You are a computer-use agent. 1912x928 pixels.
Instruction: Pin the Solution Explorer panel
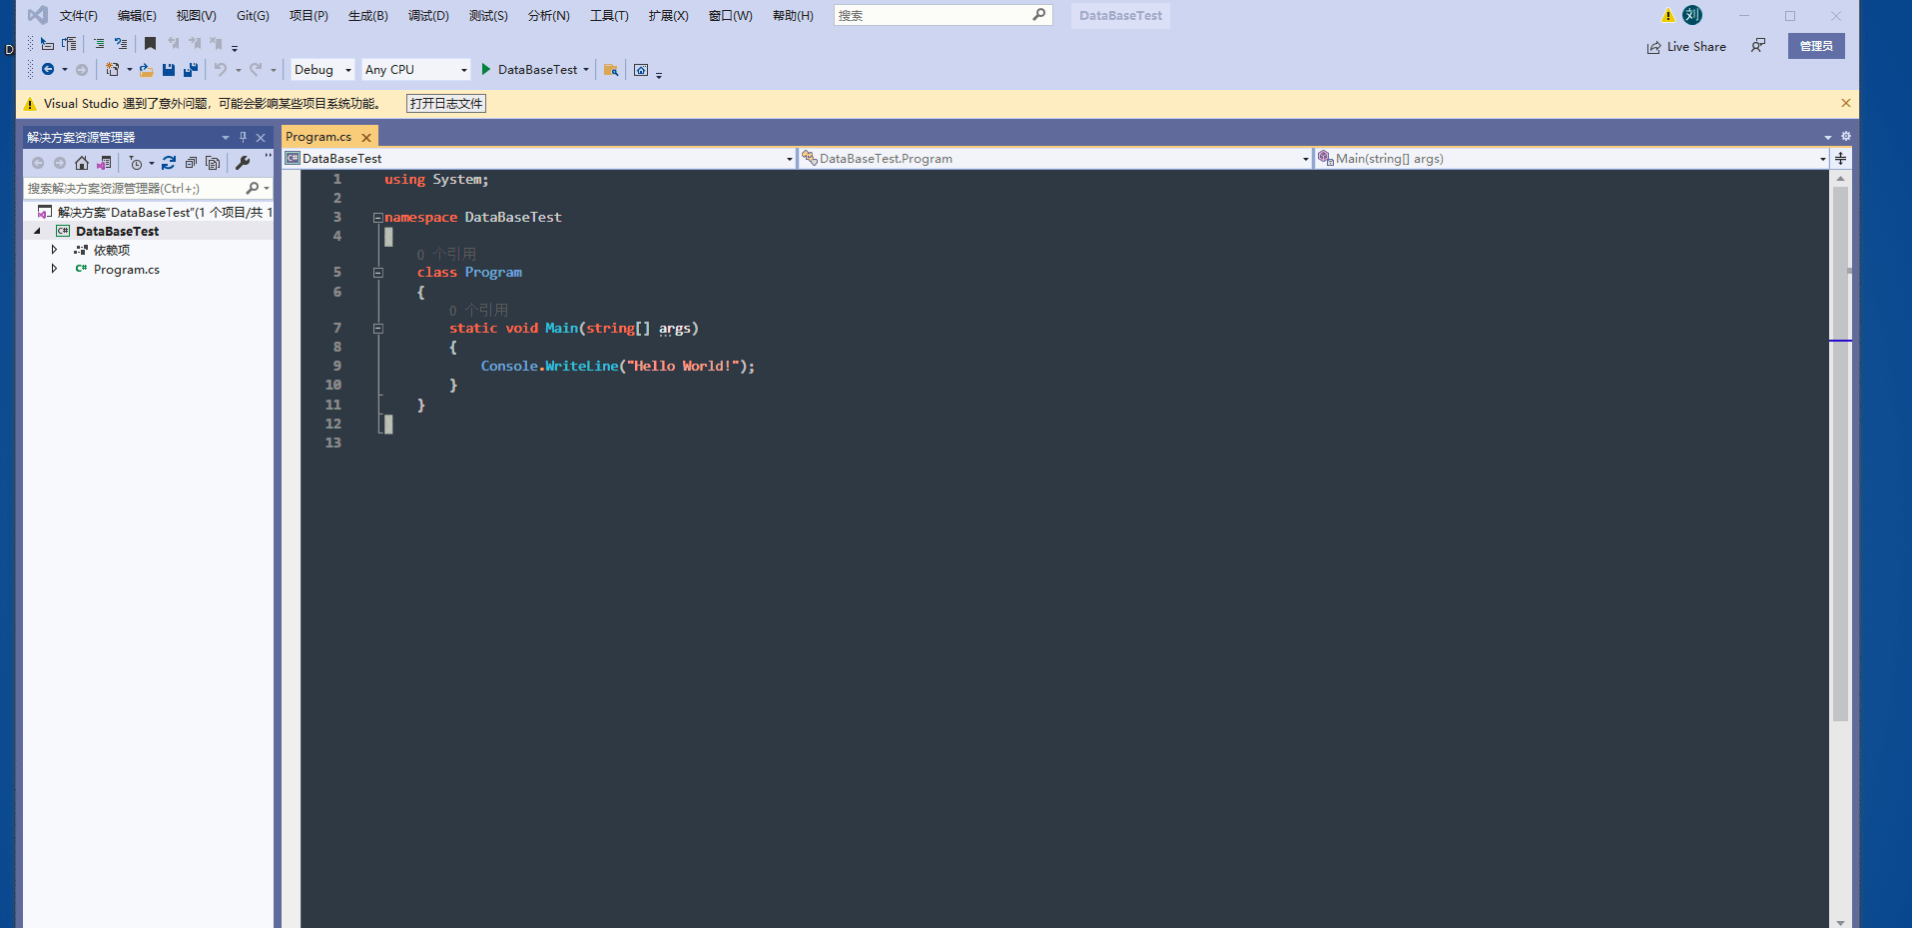pyautogui.click(x=242, y=137)
